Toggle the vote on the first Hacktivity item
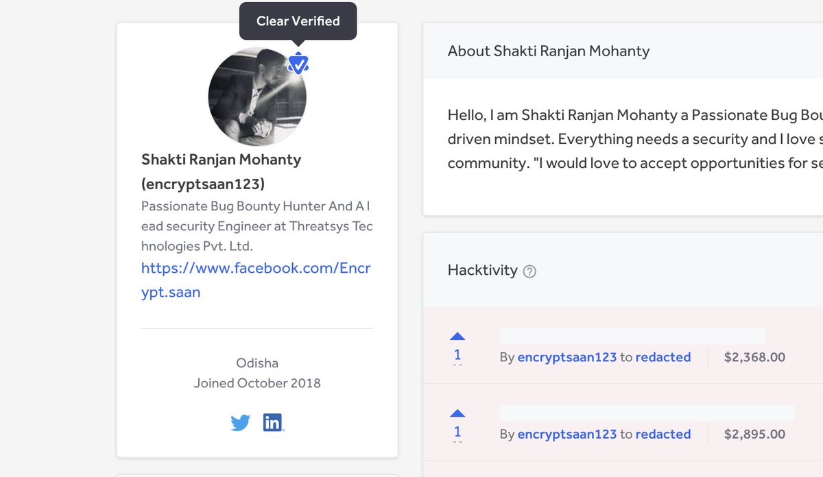The width and height of the screenshot is (823, 477). tap(457, 337)
